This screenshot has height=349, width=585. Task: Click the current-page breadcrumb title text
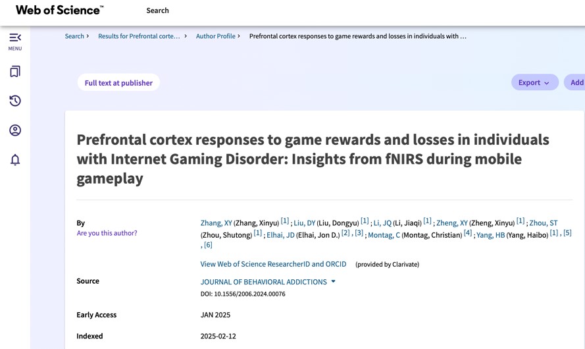[358, 36]
